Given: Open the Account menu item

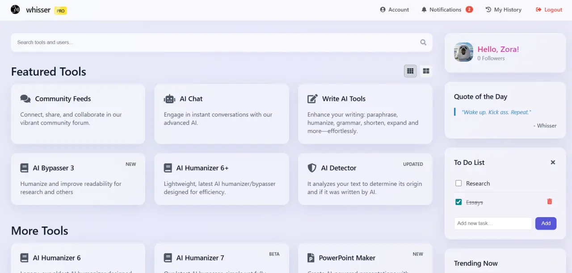Looking at the screenshot, I should pos(395,9).
